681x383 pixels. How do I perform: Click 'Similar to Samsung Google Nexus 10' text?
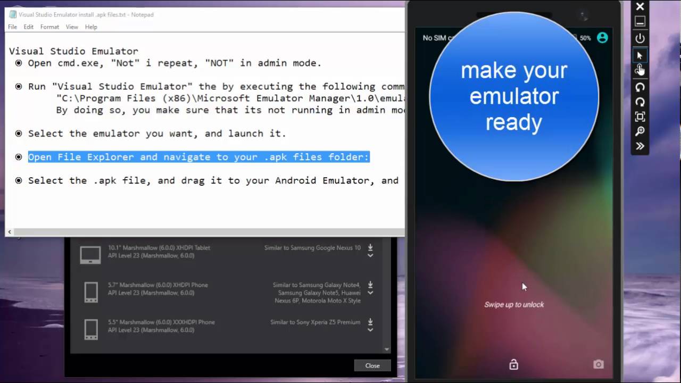(x=312, y=247)
